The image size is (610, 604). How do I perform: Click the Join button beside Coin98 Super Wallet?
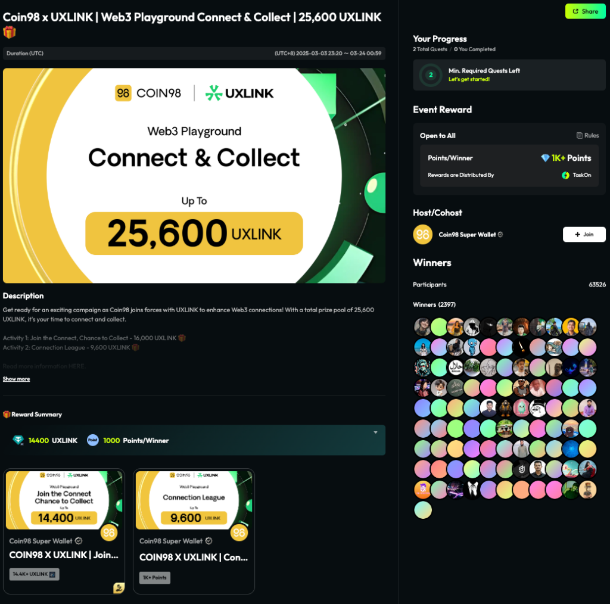(x=584, y=235)
